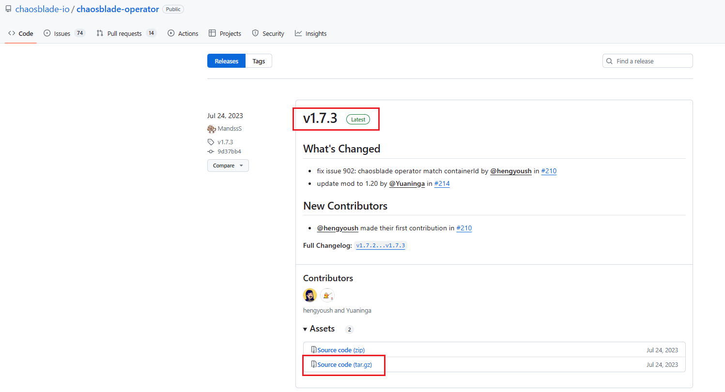Click the Pull requests count badge 14

coord(151,33)
